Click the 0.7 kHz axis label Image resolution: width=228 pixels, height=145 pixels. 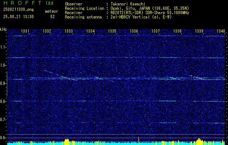pyautogui.click(x=3, y=120)
